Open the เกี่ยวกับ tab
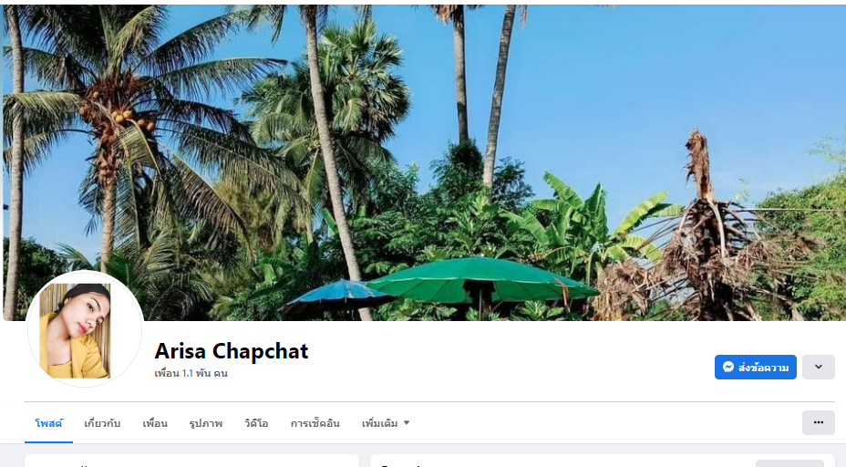 click(102, 423)
